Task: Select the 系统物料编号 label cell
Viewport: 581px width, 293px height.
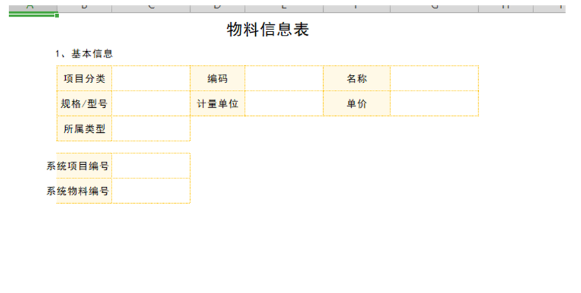Action: (79, 191)
